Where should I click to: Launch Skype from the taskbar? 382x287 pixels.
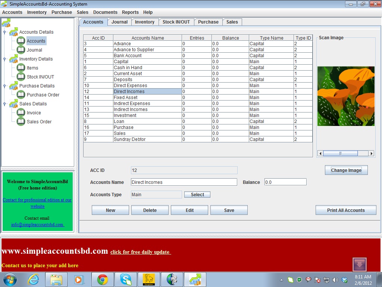[126, 279]
